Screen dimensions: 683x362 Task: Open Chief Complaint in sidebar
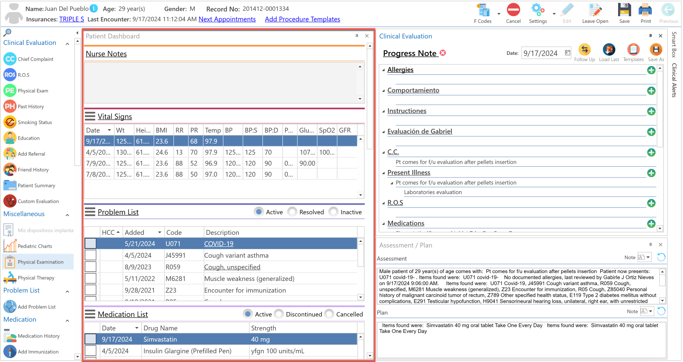[x=29, y=59]
